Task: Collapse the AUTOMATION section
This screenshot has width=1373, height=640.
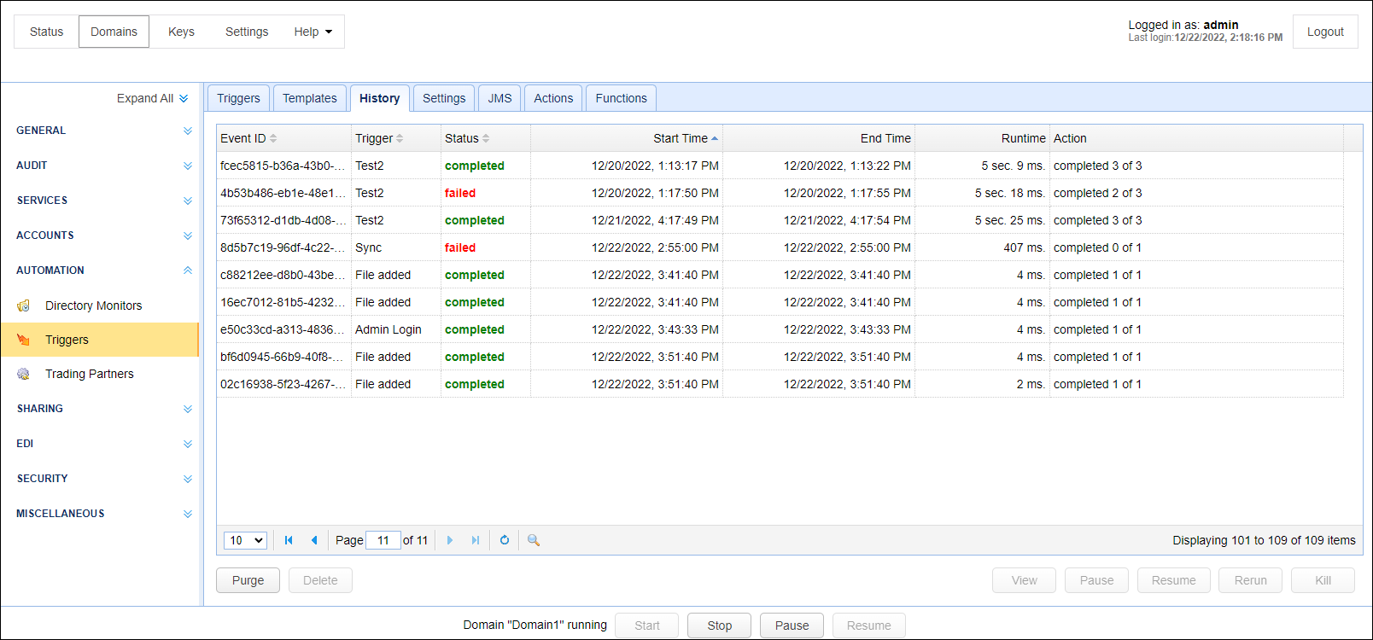Action: (x=187, y=271)
